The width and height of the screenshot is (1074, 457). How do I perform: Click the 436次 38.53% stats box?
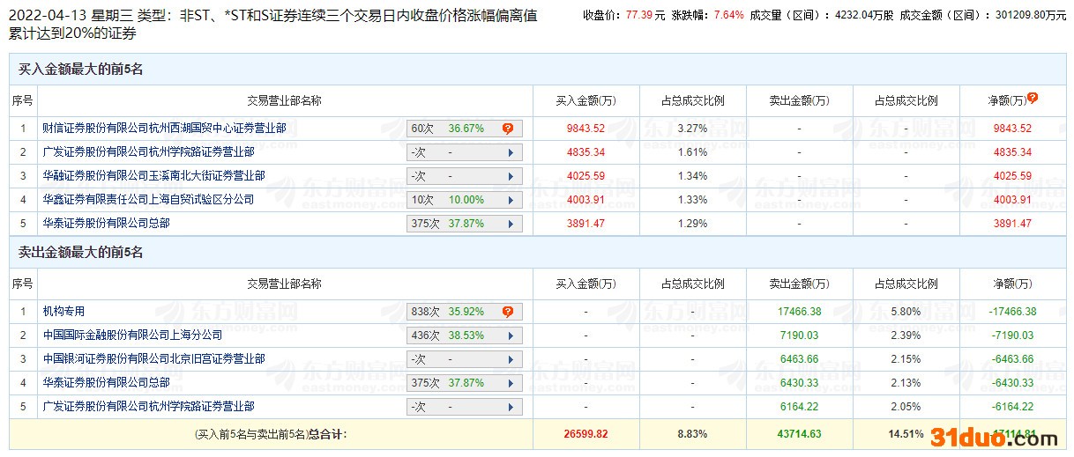[450, 335]
